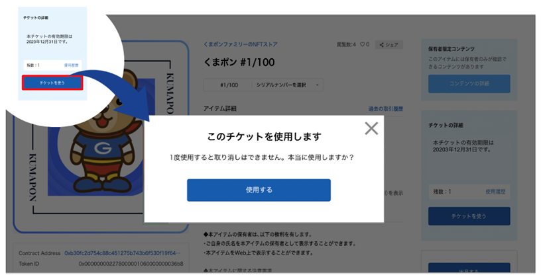The height and width of the screenshot is (279, 541).
Task: Click the コンテンツの詳細 button
Action: point(469,83)
